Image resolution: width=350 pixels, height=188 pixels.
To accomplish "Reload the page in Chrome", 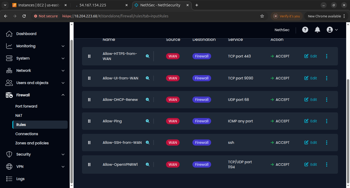I will click(24, 16).
